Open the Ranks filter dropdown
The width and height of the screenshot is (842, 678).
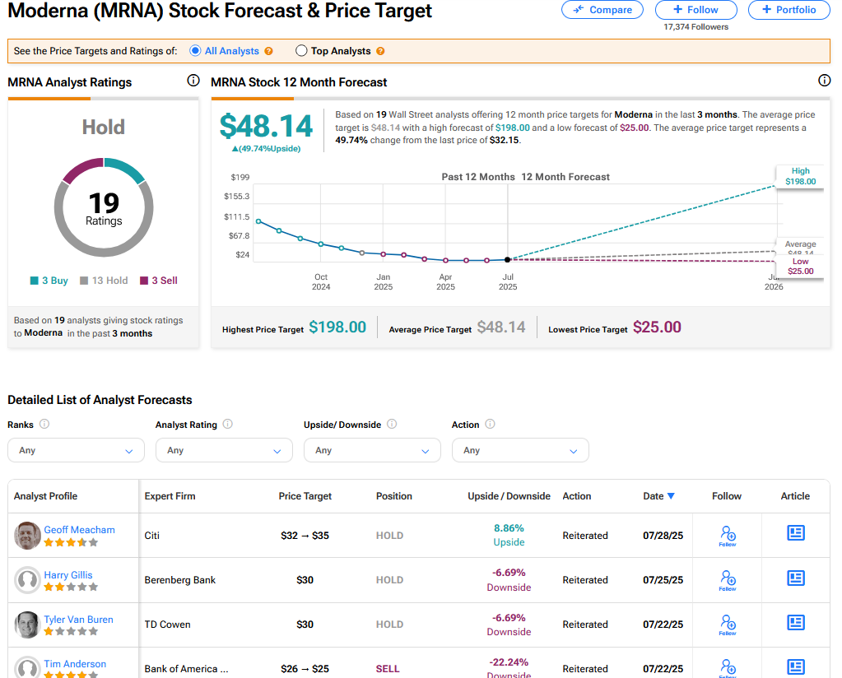point(76,450)
